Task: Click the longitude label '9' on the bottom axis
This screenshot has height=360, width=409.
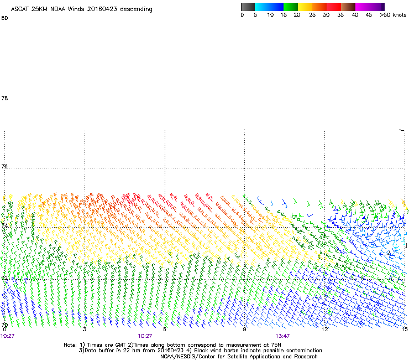Action: [x=244, y=329]
